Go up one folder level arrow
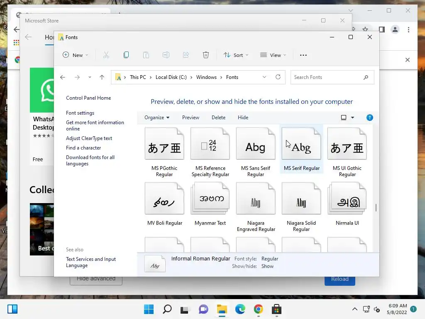 pyautogui.click(x=102, y=77)
